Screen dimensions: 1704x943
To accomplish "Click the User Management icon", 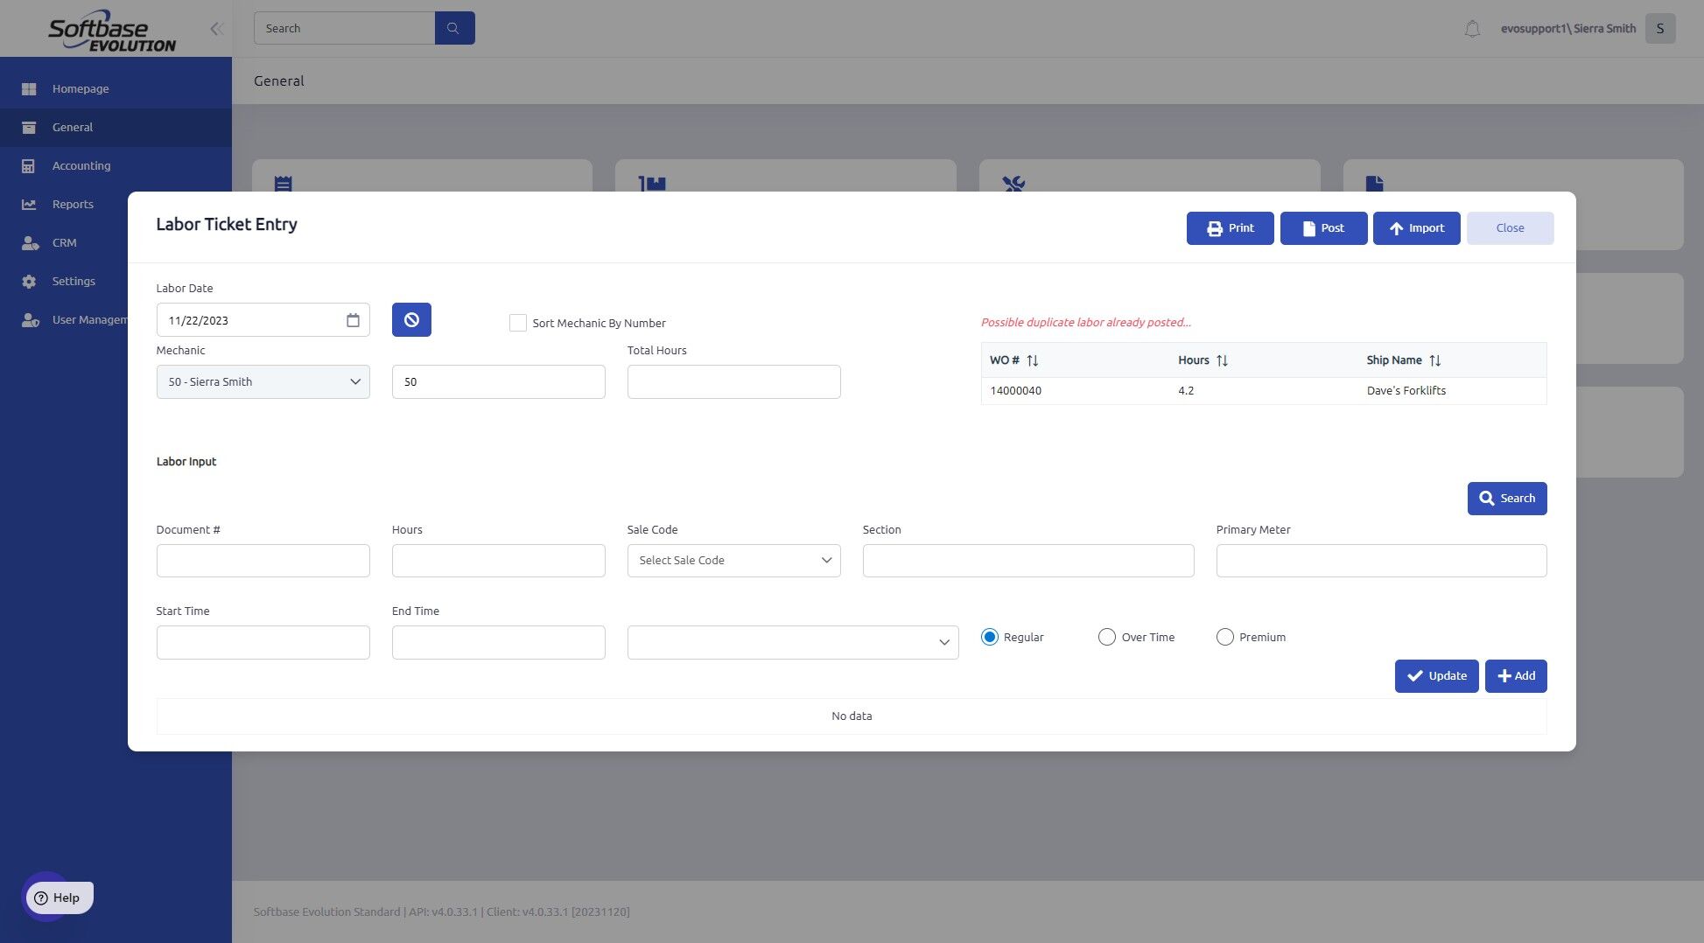I will pyautogui.click(x=30, y=319).
